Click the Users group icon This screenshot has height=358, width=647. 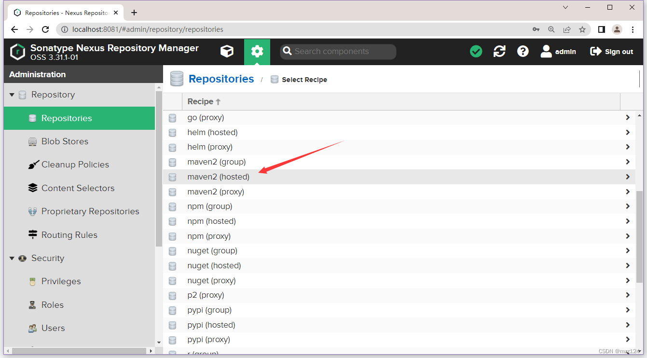click(x=33, y=328)
